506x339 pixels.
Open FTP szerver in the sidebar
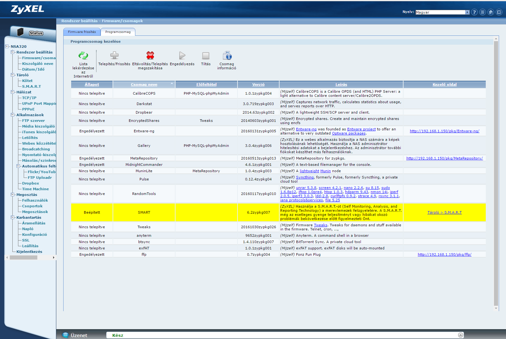[33, 121]
